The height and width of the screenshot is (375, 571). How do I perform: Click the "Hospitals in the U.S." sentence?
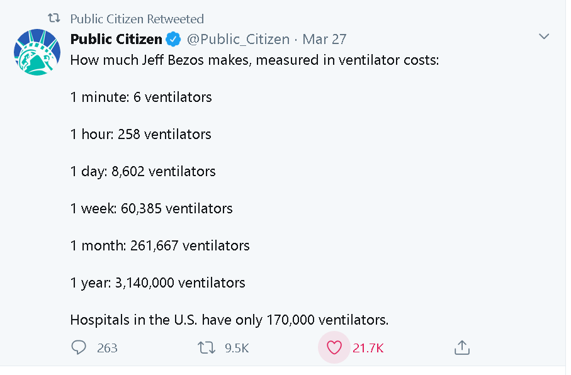point(229,320)
